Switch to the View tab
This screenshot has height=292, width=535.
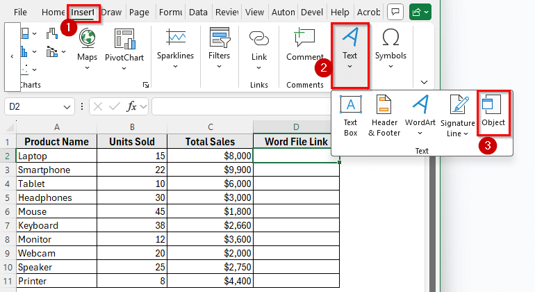[254, 13]
